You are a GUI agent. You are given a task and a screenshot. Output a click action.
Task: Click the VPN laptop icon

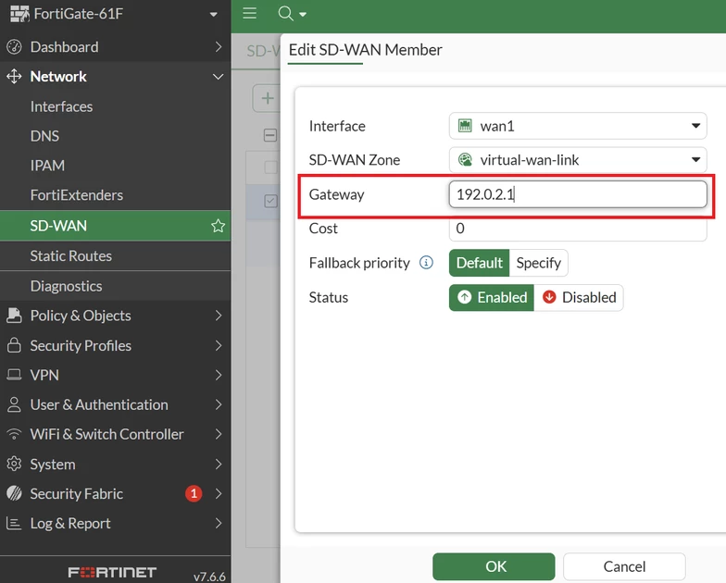tap(15, 375)
